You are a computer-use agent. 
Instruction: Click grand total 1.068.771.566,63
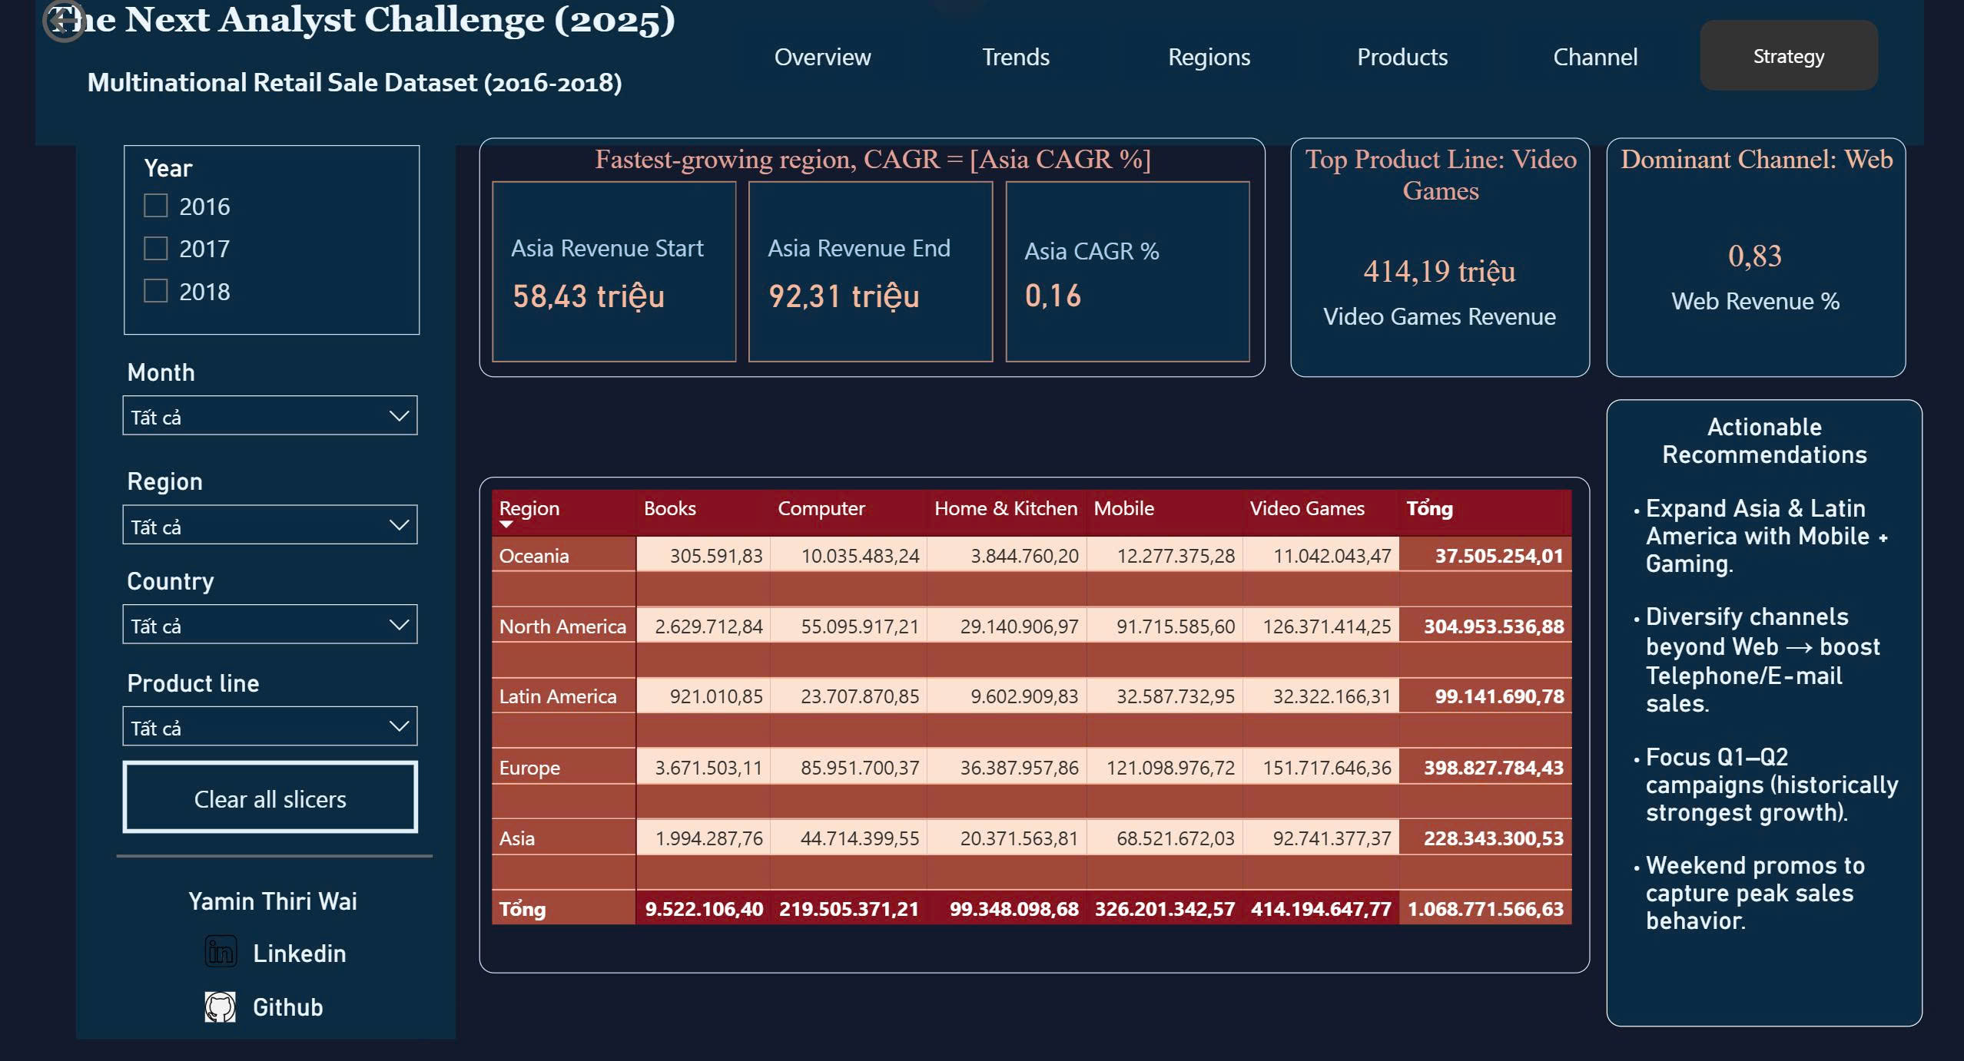1485,909
